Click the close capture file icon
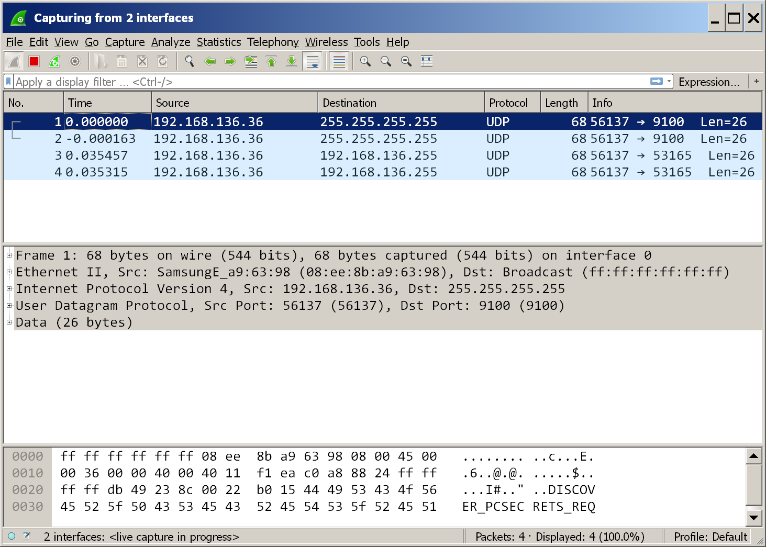Image resolution: width=766 pixels, height=547 pixels. 142,62
